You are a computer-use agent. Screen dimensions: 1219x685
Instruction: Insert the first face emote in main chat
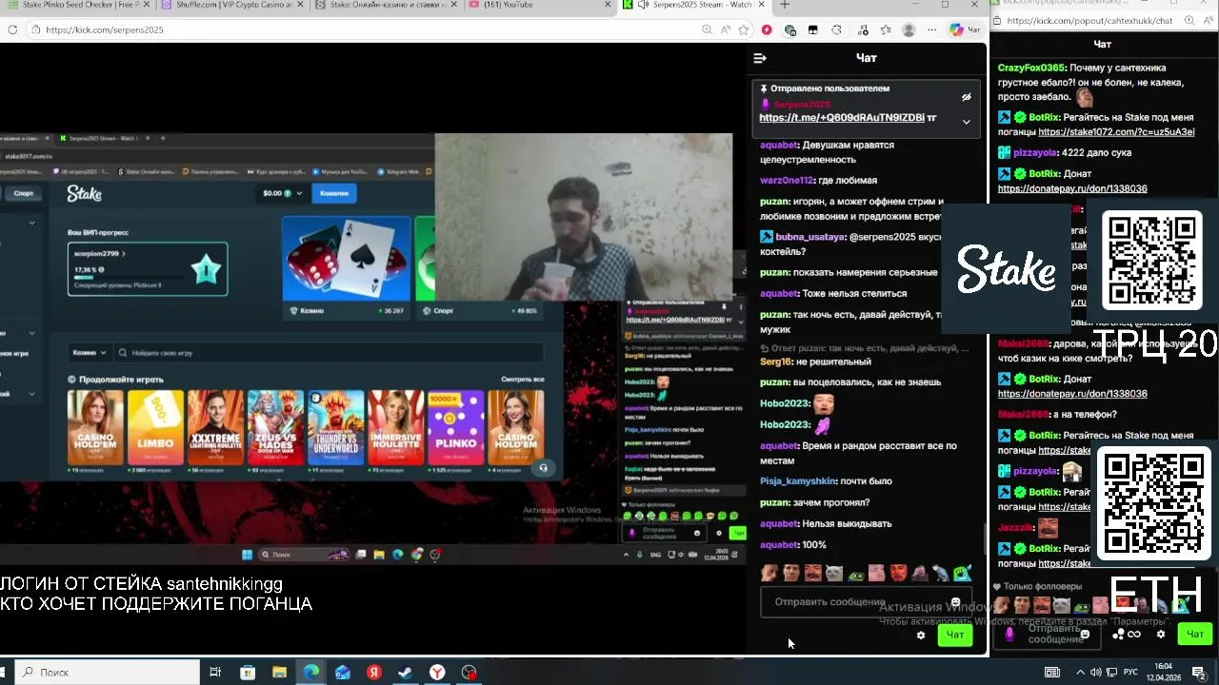(769, 573)
